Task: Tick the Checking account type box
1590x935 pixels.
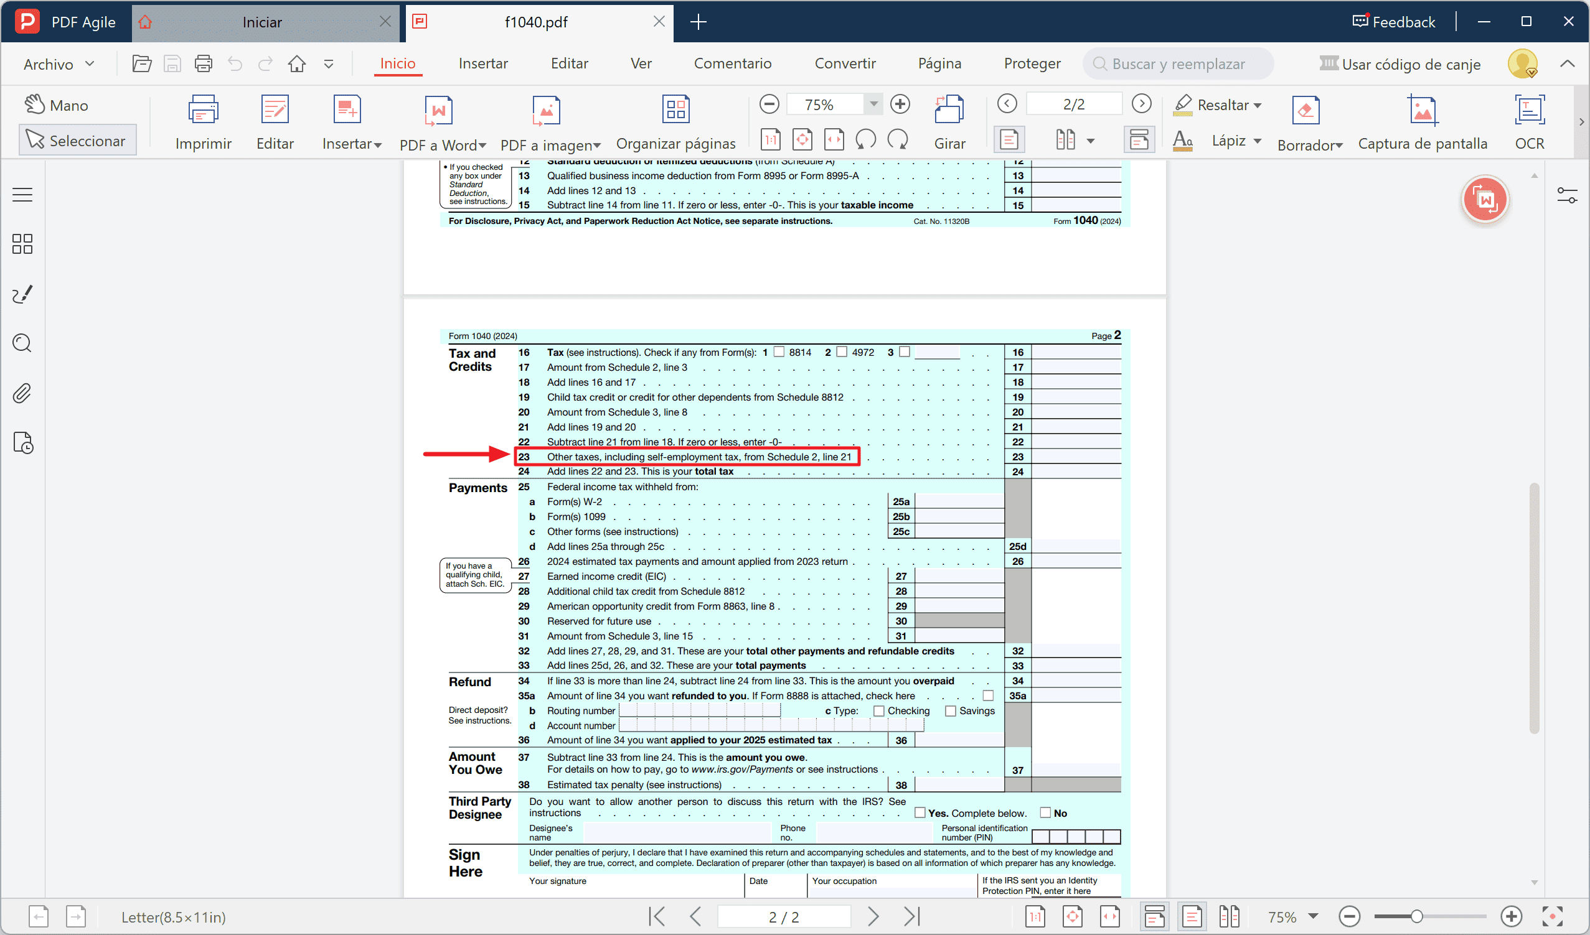Action: click(x=878, y=710)
